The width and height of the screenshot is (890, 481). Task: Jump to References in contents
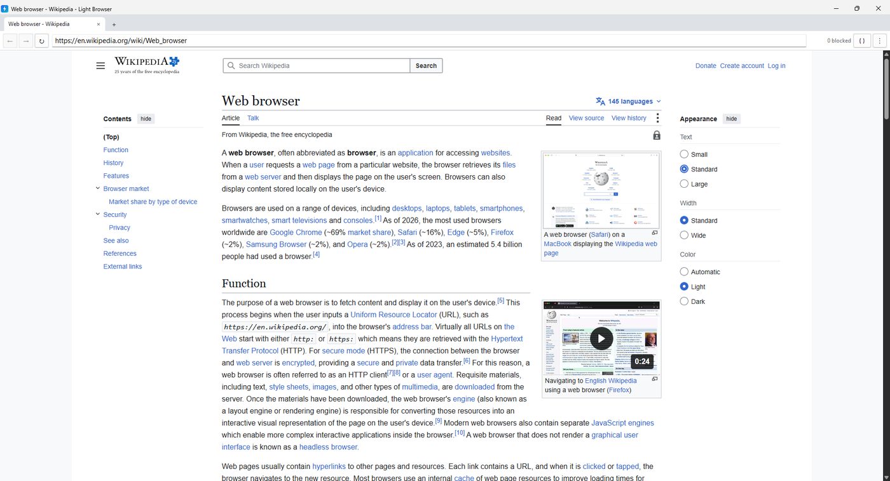click(x=120, y=254)
